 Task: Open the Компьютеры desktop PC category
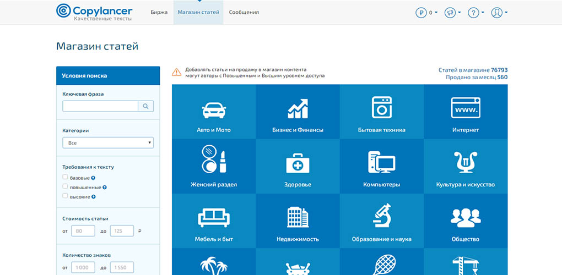[382, 166]
